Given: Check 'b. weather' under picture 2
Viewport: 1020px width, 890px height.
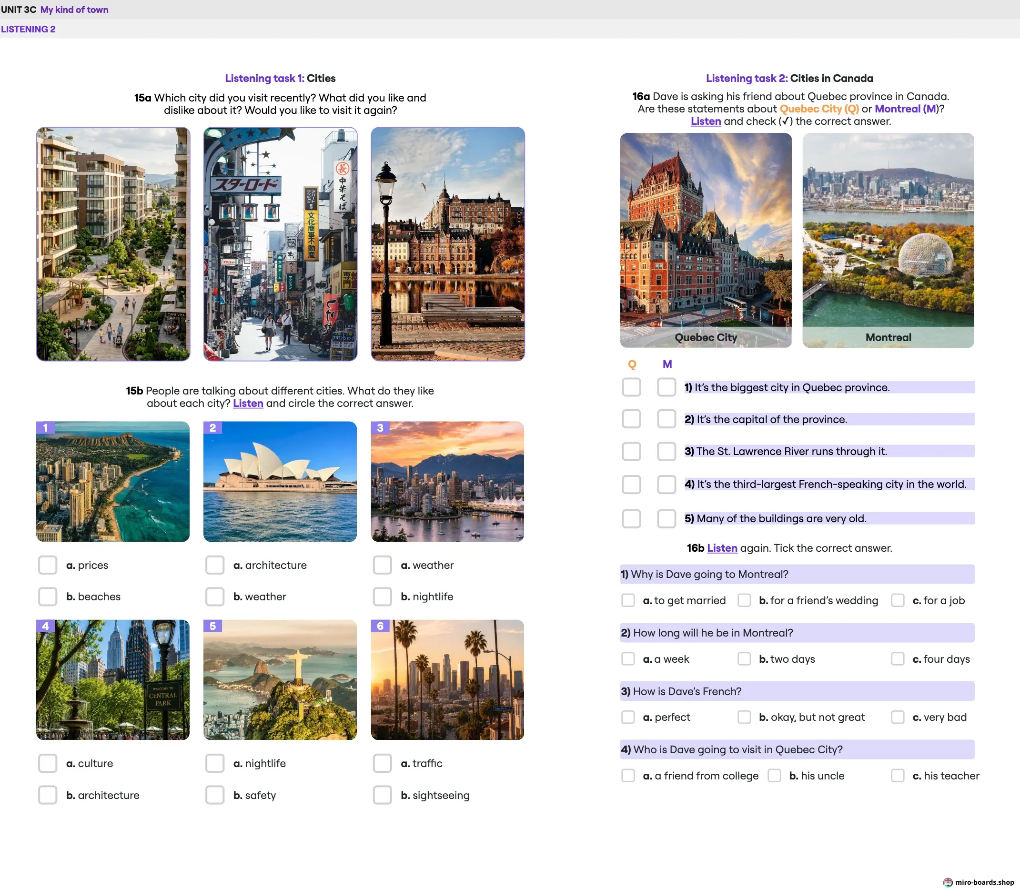Looking at the screenshot, I should coord(215,597).
